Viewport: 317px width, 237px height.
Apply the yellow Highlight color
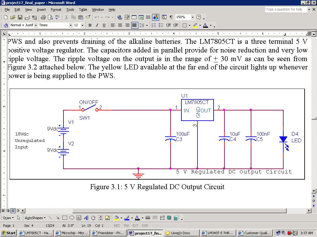coord(195,25)
